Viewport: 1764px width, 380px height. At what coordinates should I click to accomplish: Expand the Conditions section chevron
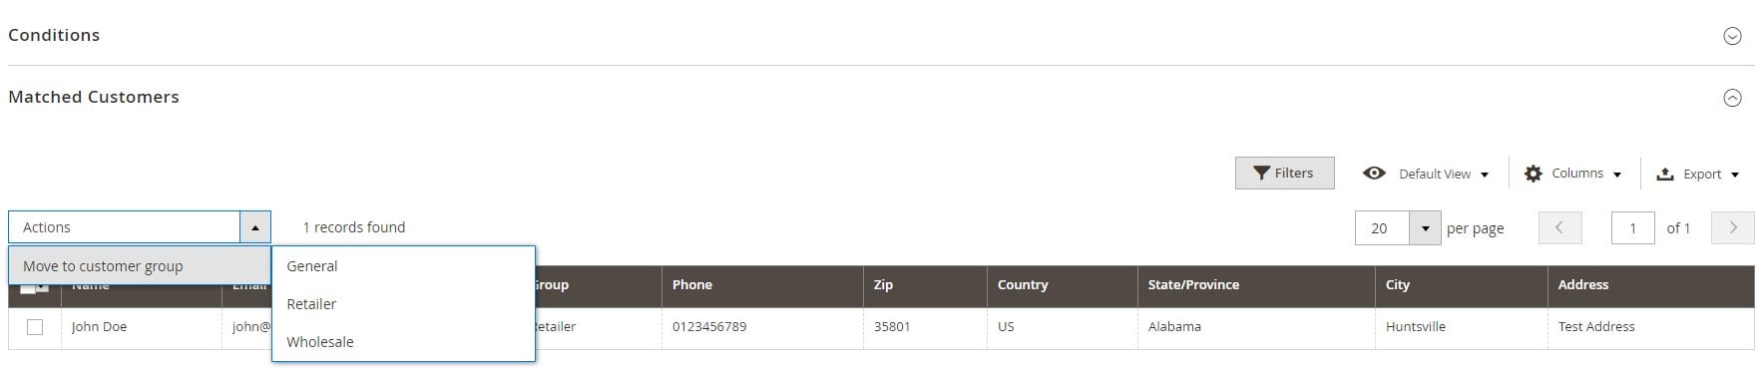click(1732, 36)
